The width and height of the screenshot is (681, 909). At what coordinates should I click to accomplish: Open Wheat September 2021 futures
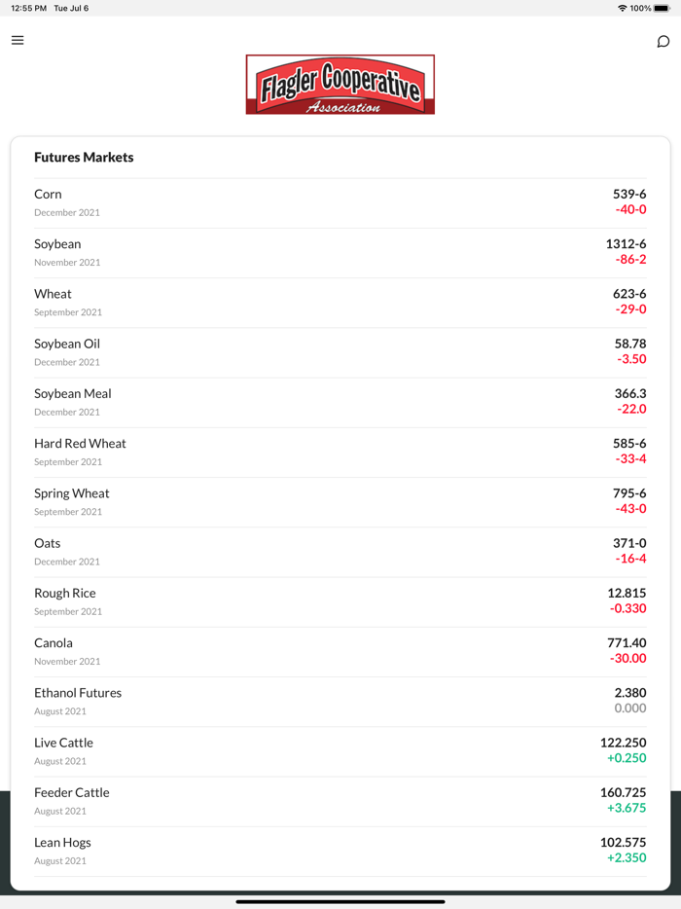point(340,302)
